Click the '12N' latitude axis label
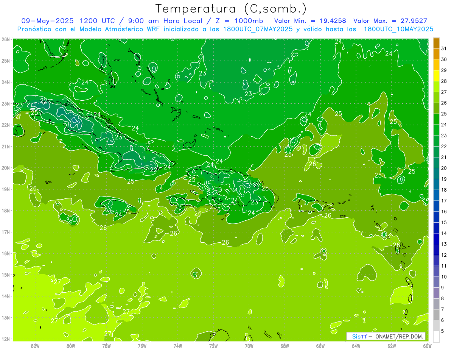 (x=5, y=339)
